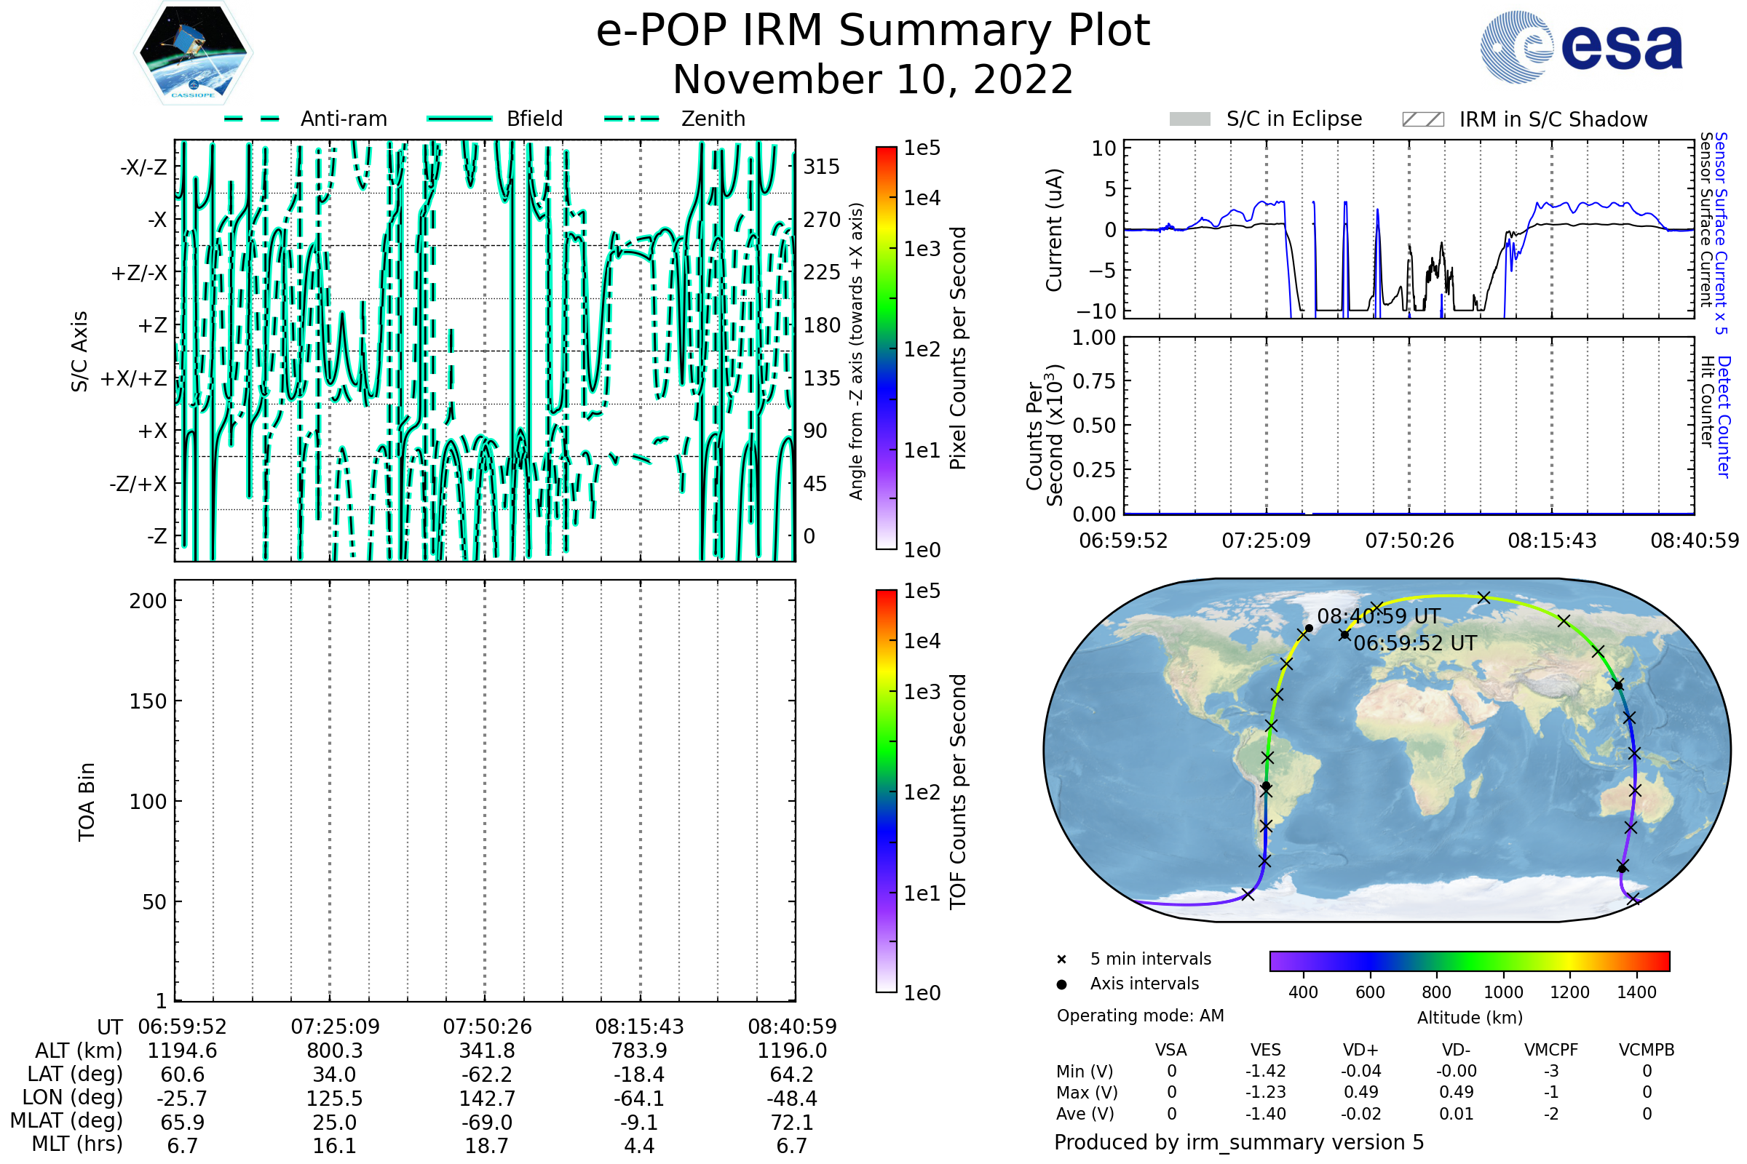Image resolution: width=1747 pixels, height=1164 pixels.
Task: Click the S/C in Eclipse gray legend patch
Action: [x=1189, y=119]
